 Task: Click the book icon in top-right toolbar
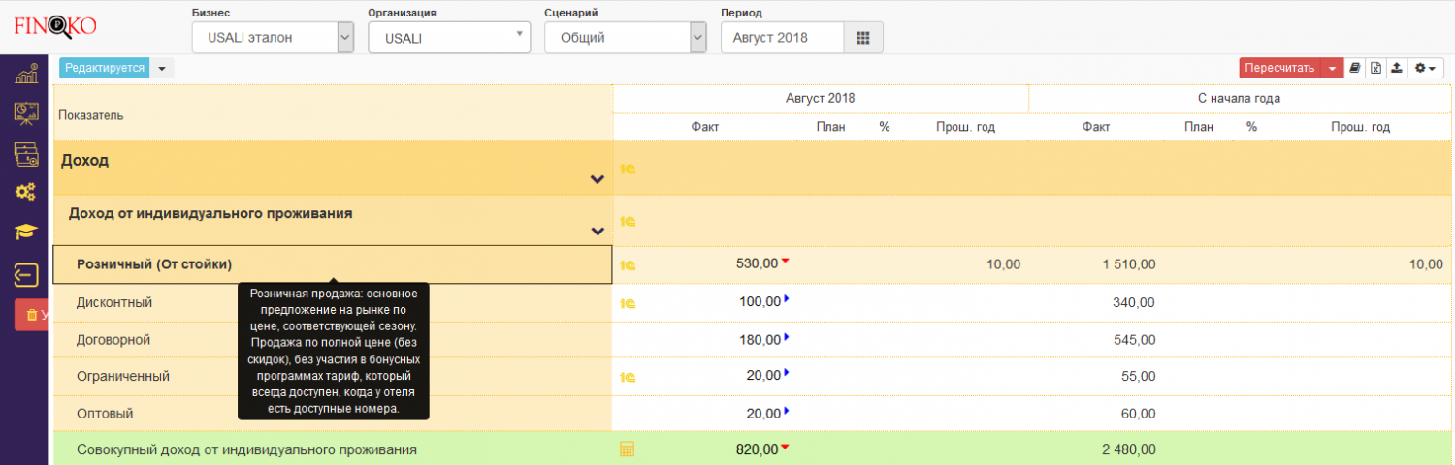coord(1355,68)
